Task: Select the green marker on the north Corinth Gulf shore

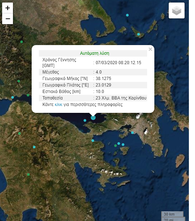Action: tap(28, 95)
